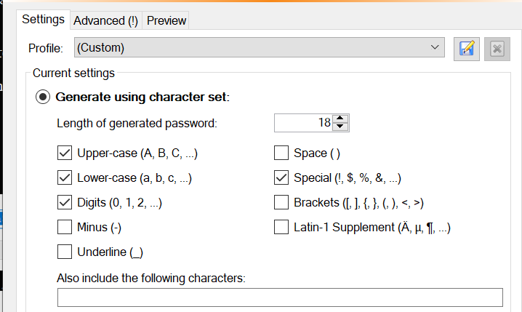Click the additional characters input field
This screenshot has height=312, width=522.
click(280, 297)
